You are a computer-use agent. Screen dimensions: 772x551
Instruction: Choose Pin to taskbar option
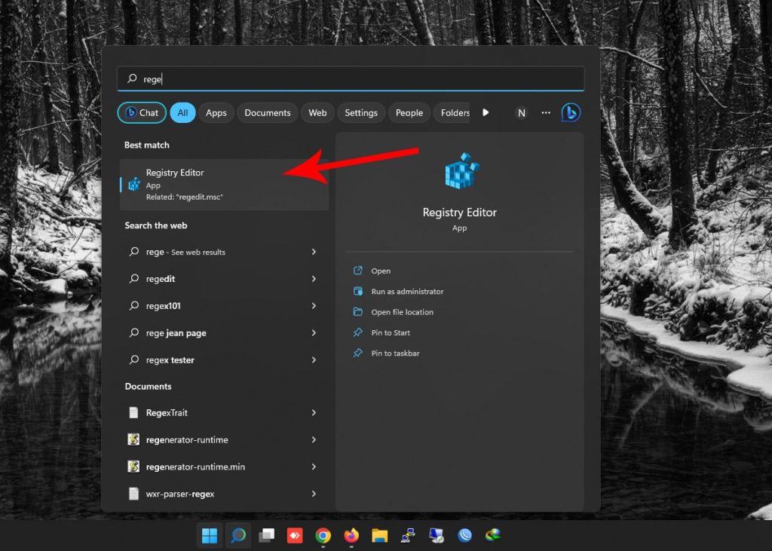tap(395, 354)
